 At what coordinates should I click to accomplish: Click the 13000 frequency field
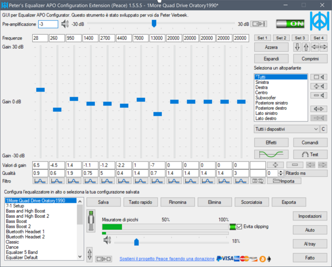[x=157, y=38]
